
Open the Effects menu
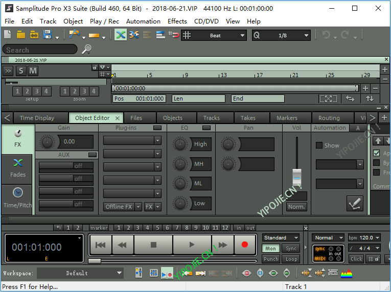click(177, 21)
